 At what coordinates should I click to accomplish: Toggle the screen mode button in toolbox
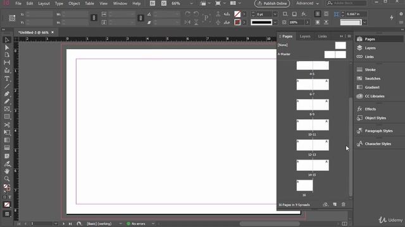[x=7, y=214]
